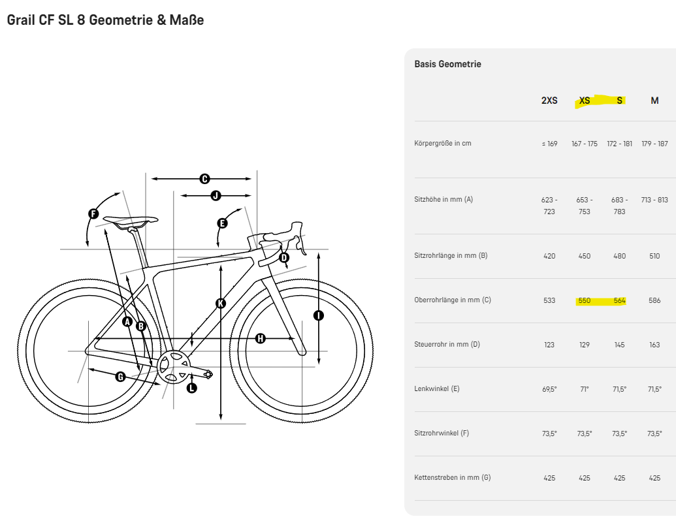The image size is (676, 521).
Task: Select the H marker between the wheels
Action: click(260, 338)
